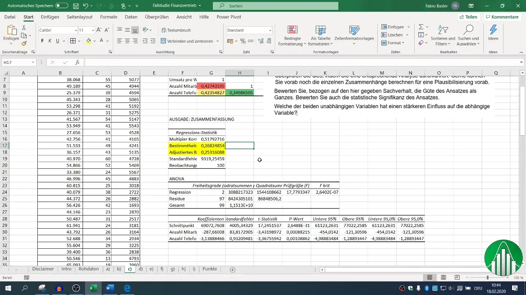Open the Datei menu tab
526x295 pixels.
point(10,17)
